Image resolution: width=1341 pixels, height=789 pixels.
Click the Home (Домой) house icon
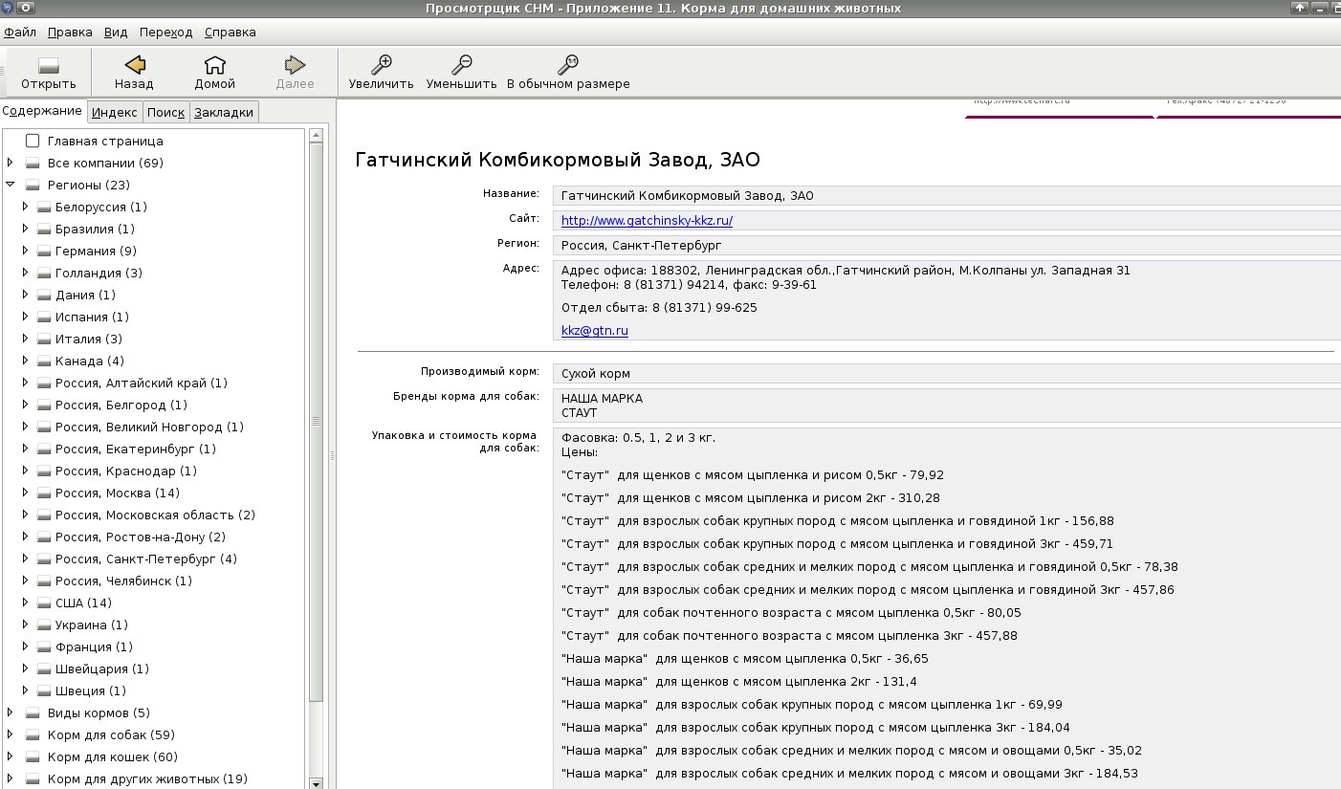pyautogui.click(x=215, y=65)
